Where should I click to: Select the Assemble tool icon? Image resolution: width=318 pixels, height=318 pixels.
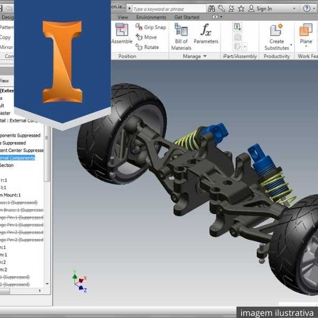[122, 30]
